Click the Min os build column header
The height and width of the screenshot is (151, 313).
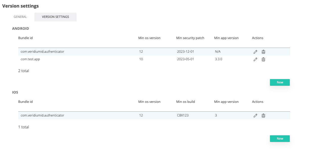click(185, 102)
